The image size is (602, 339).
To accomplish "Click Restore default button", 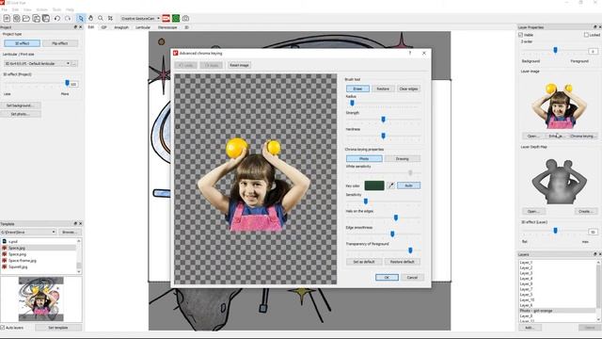I will tap(403, 262).
